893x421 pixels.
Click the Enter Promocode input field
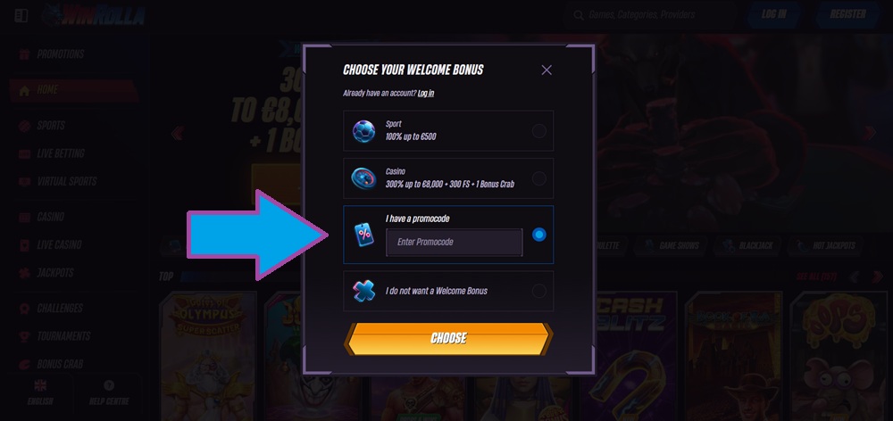coord(455,243)
